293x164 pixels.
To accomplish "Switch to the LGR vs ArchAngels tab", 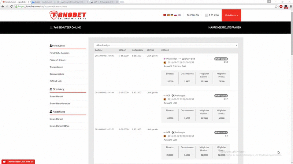I will point(104,2).
